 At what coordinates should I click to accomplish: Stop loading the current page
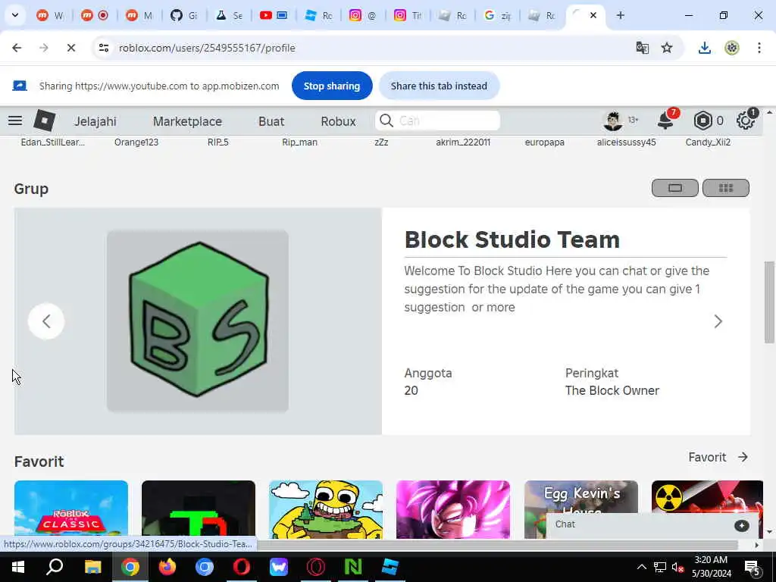coord(70,48)
